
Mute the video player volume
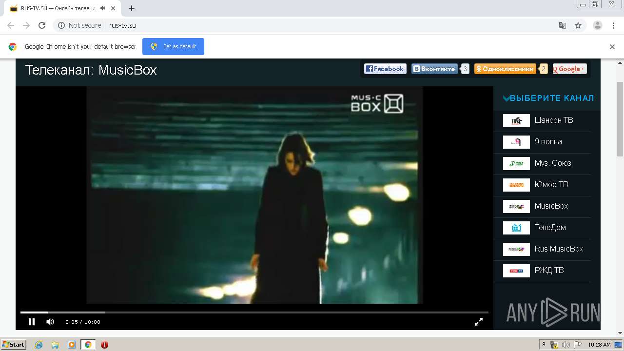50,322
